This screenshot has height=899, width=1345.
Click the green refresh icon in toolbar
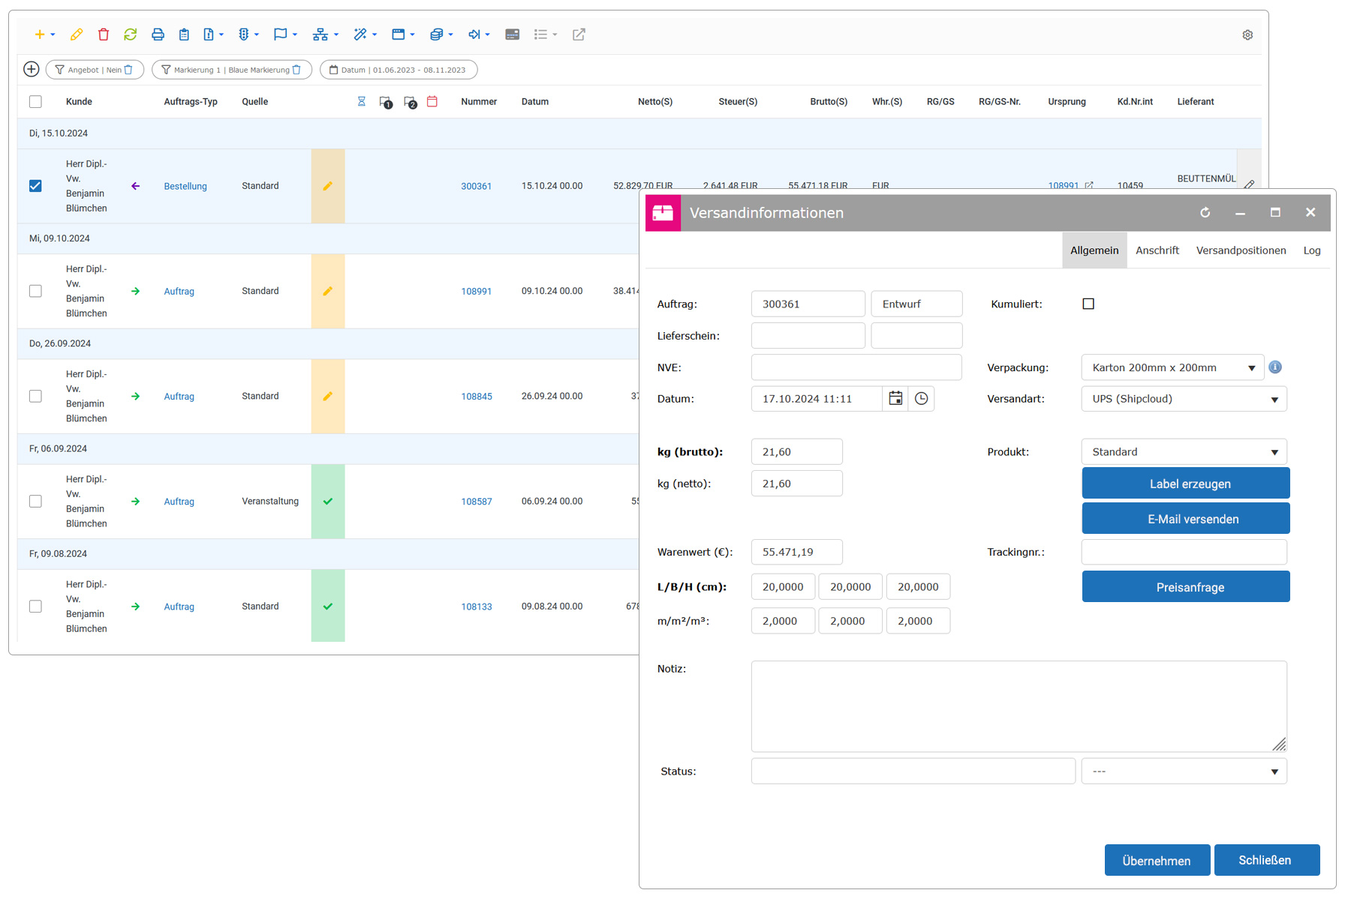[x=131, y=34]
